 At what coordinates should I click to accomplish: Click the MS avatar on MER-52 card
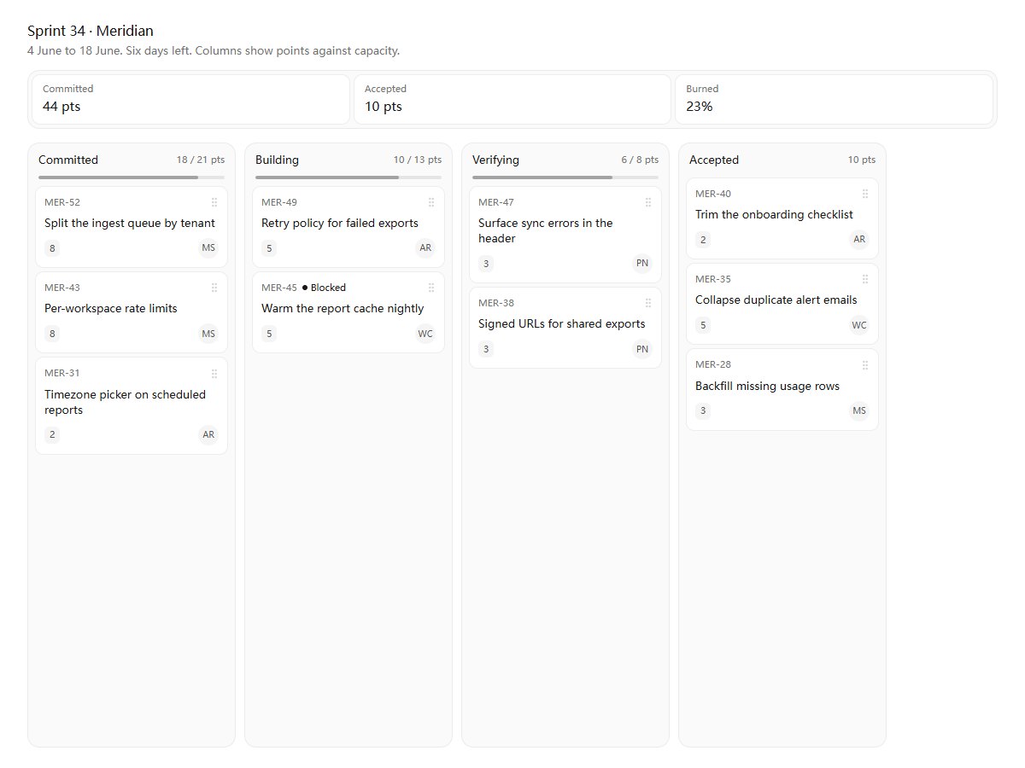pos(208,248)
